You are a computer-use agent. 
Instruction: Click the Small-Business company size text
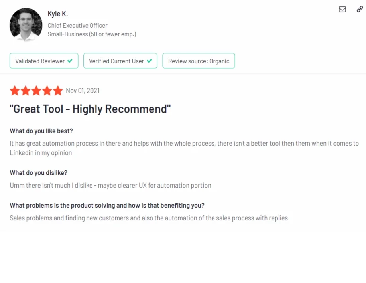click(92, 34)
